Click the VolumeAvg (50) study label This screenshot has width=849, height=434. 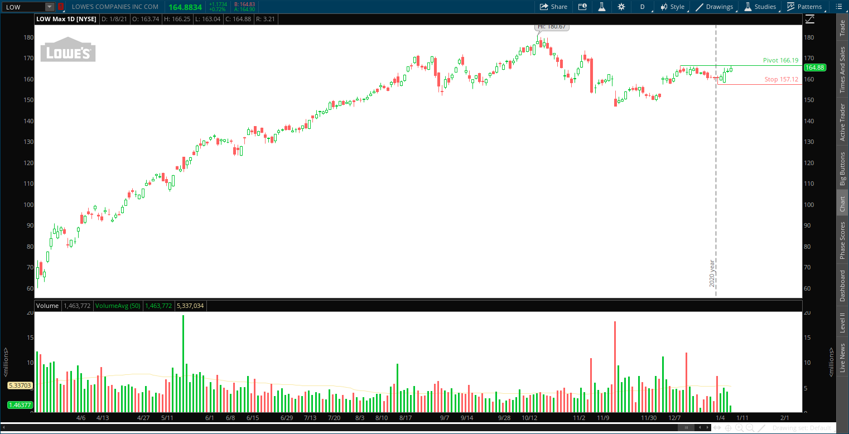(118, 306)
